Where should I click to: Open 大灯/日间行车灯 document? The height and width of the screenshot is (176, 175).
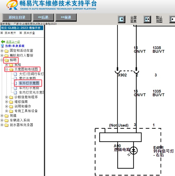31,74
